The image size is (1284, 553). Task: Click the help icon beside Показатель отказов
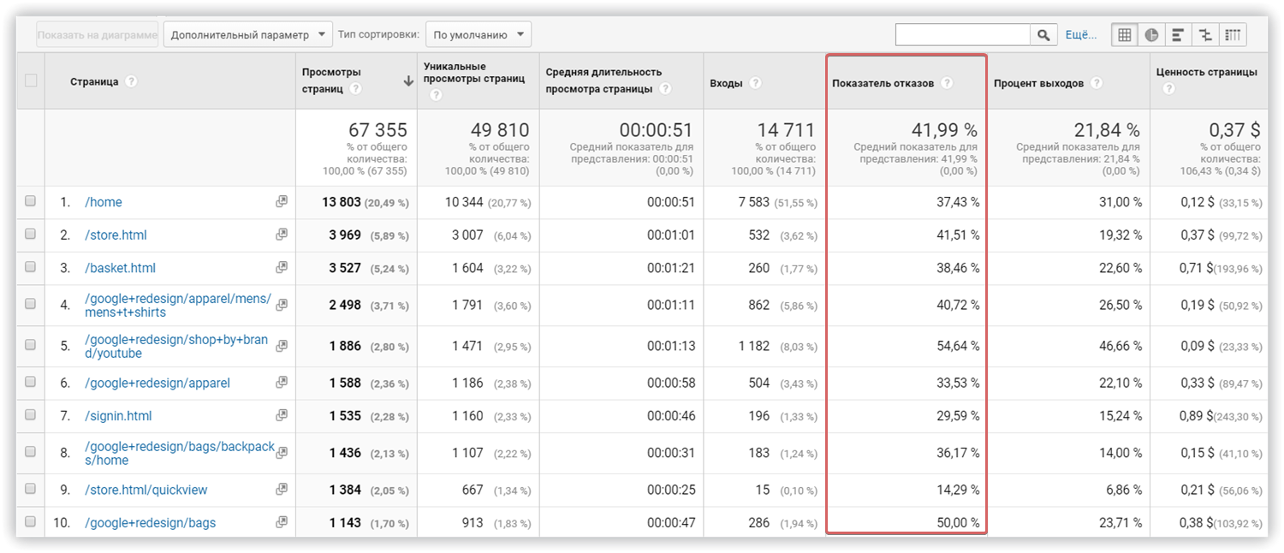(x=948, y=83)
